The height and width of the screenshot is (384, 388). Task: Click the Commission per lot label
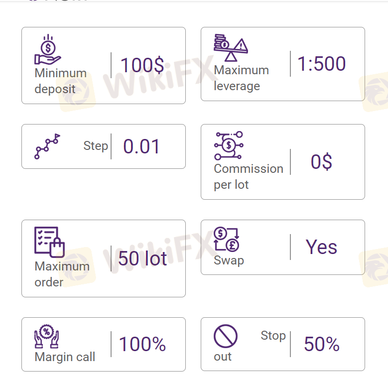click(248, 176)
